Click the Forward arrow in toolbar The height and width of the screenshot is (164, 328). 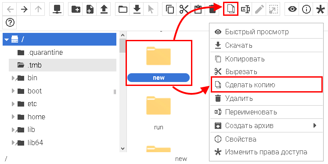pos(24,9)
